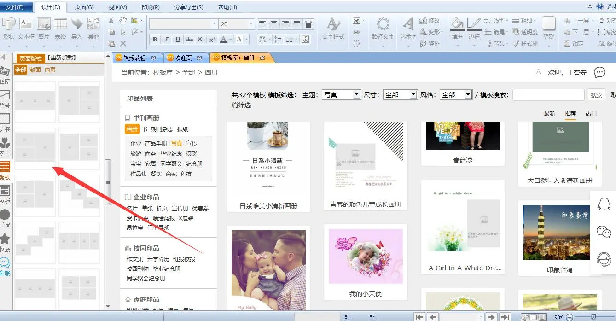This screenshot has width=616, height=321.
Task: Open the 主题 theme filter dropdown
Action: tap(341, 94)
